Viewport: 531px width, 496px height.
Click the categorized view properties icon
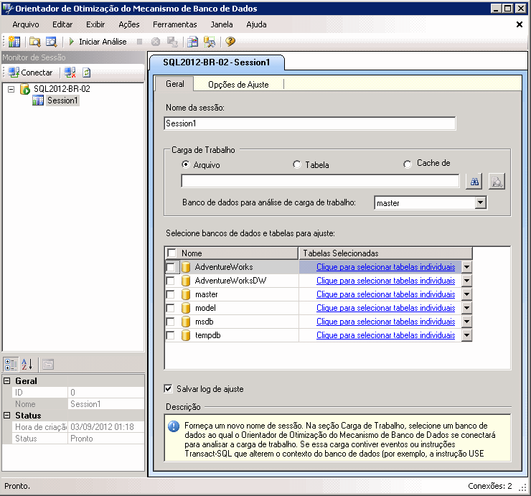(x=12, y=364)
